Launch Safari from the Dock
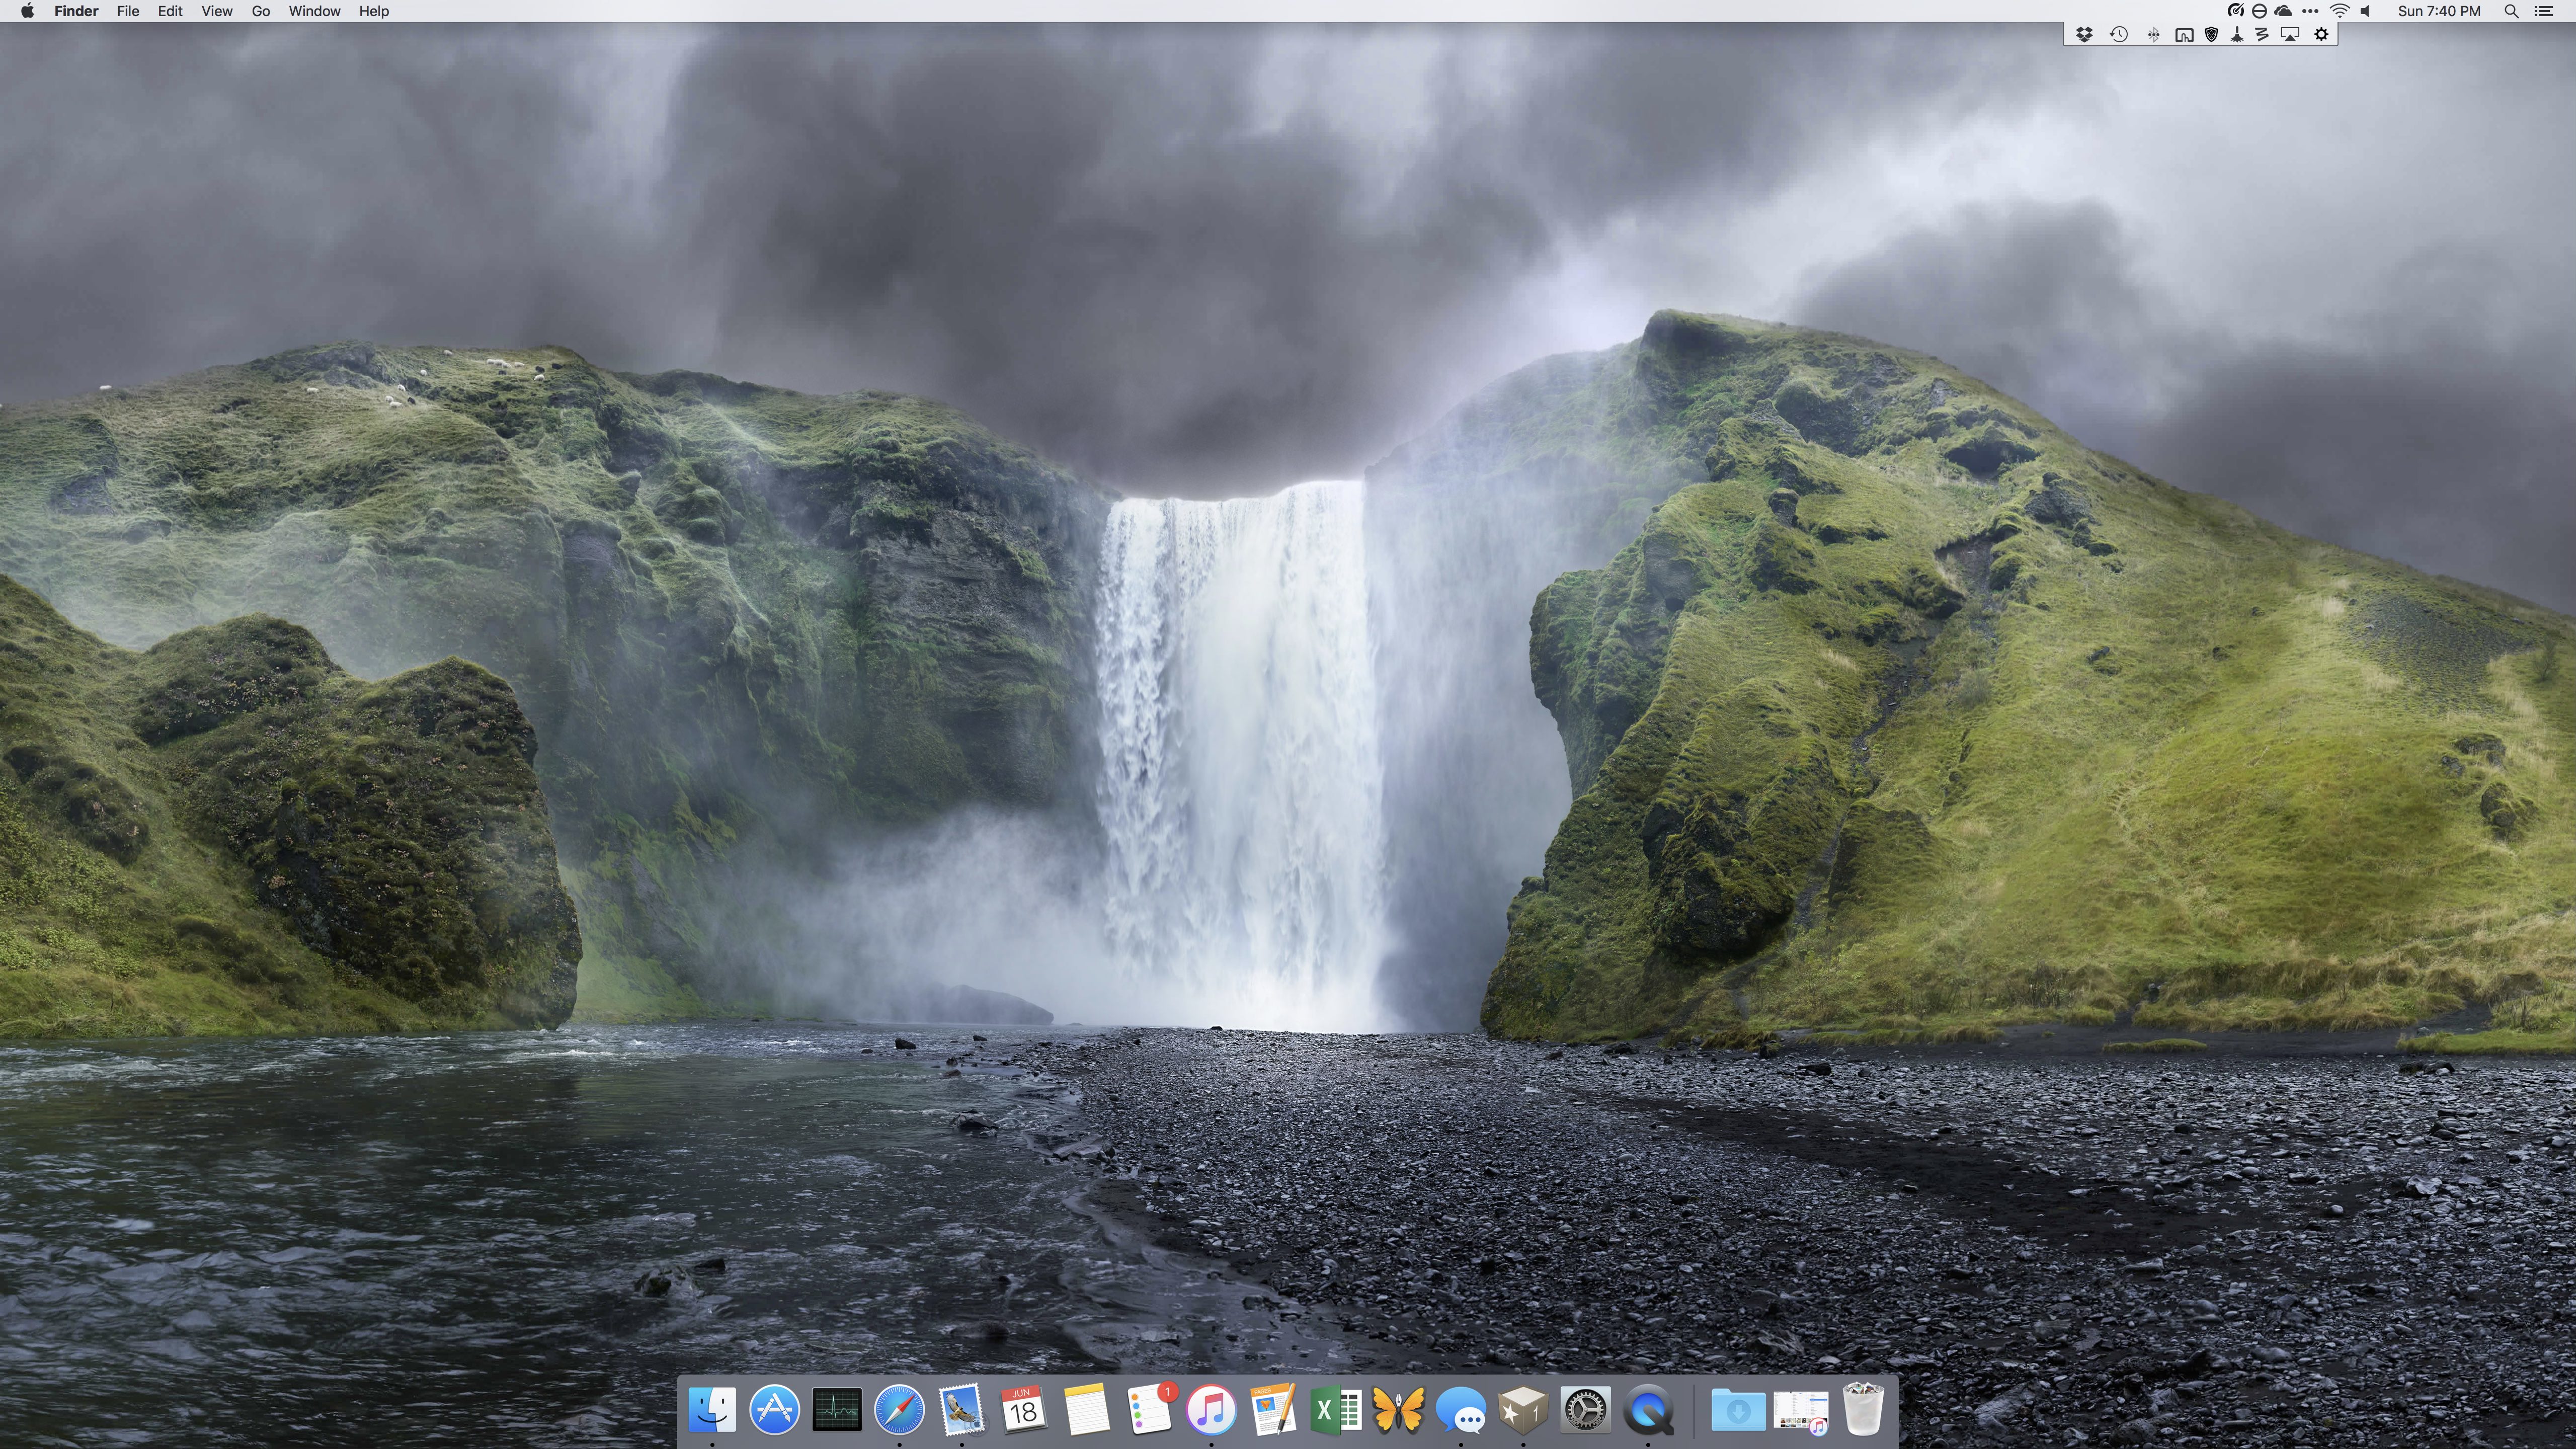 pyautogui.click(x=899, y=1410)
